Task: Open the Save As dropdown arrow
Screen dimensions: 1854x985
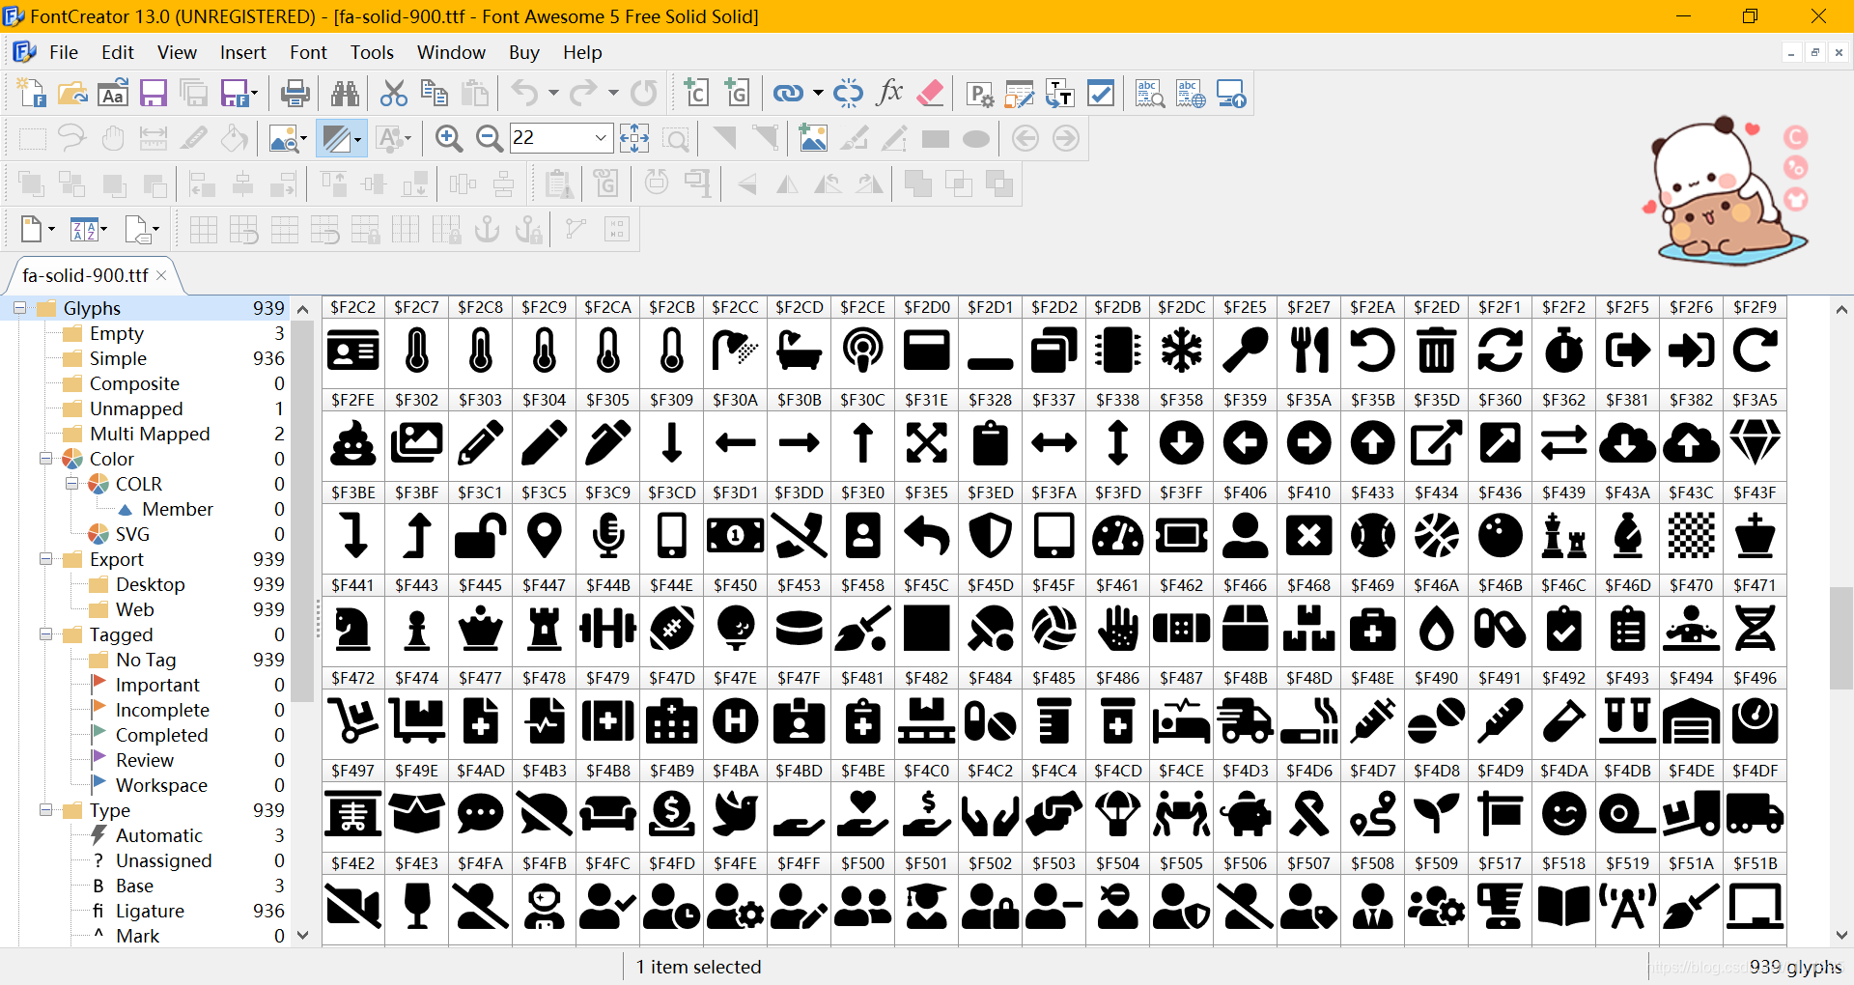Action: coord(254,93)
